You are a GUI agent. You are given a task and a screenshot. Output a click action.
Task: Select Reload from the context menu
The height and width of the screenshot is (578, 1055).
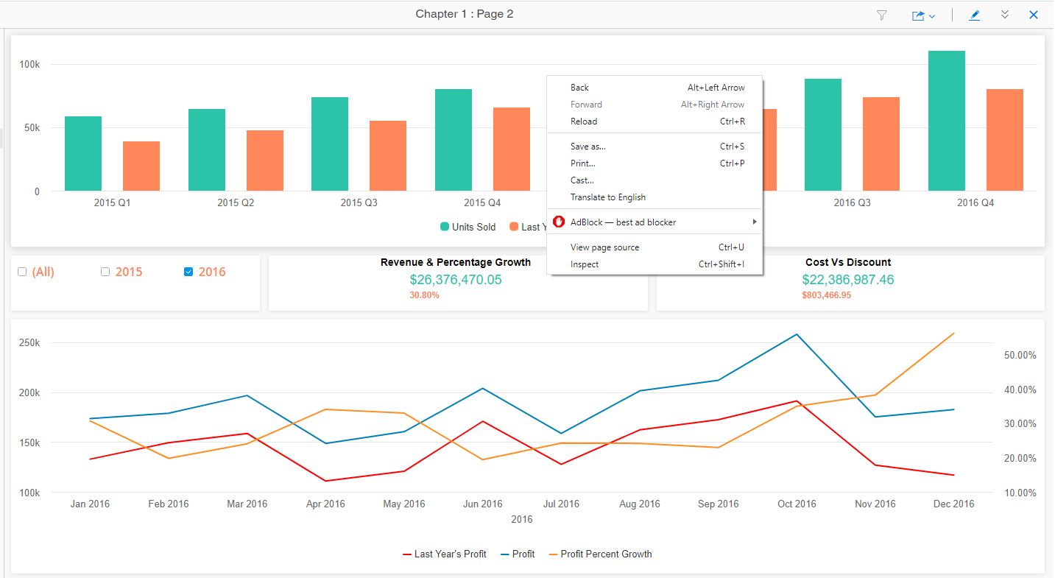(x=655, y=121)
